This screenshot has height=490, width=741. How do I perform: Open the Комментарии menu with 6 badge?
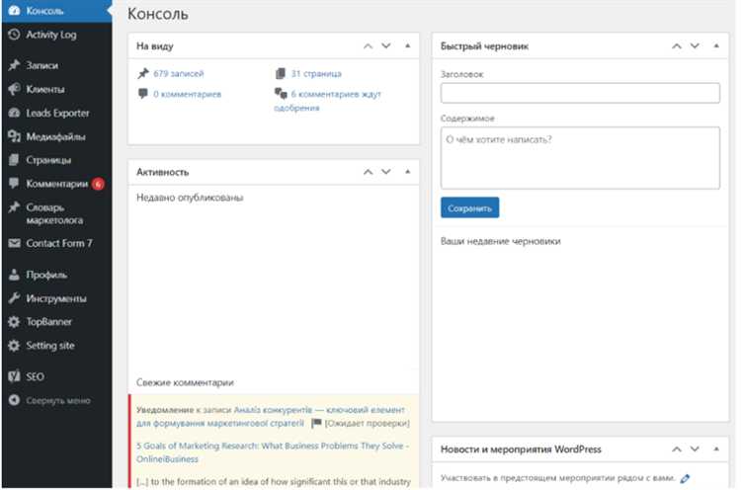(57, 184)
